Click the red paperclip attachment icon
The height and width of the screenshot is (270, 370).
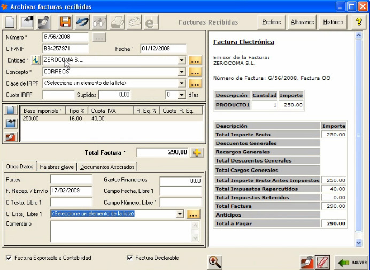322,263
